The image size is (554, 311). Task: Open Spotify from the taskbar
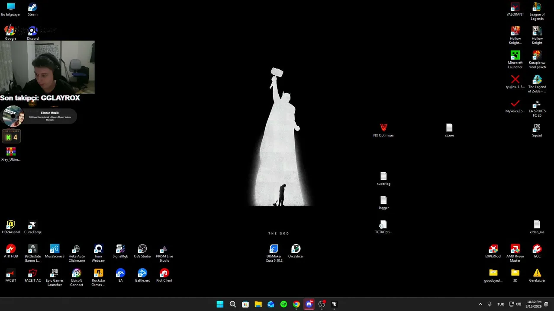pos(283,304)
